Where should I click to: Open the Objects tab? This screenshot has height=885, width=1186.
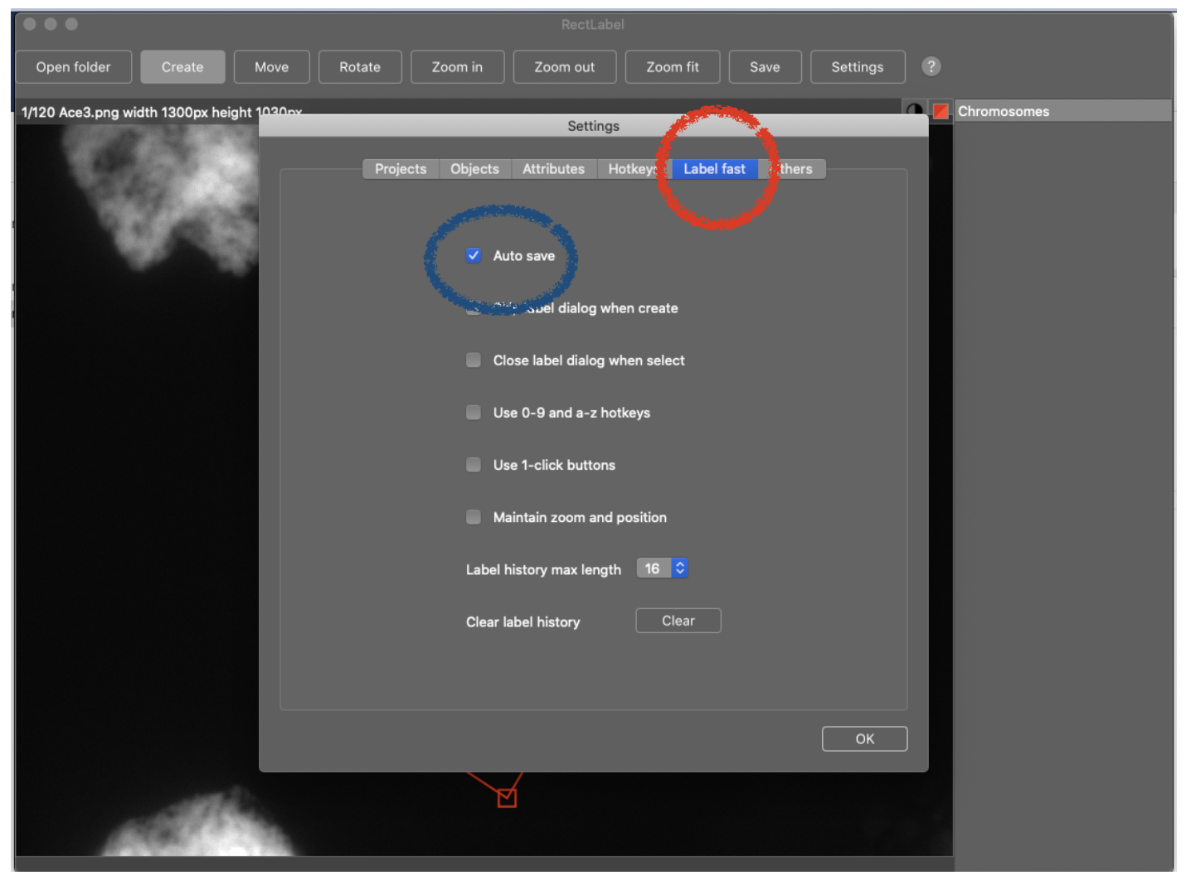point(474,169)
